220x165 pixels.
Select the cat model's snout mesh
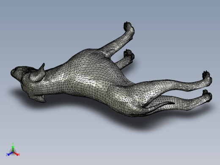14,71
